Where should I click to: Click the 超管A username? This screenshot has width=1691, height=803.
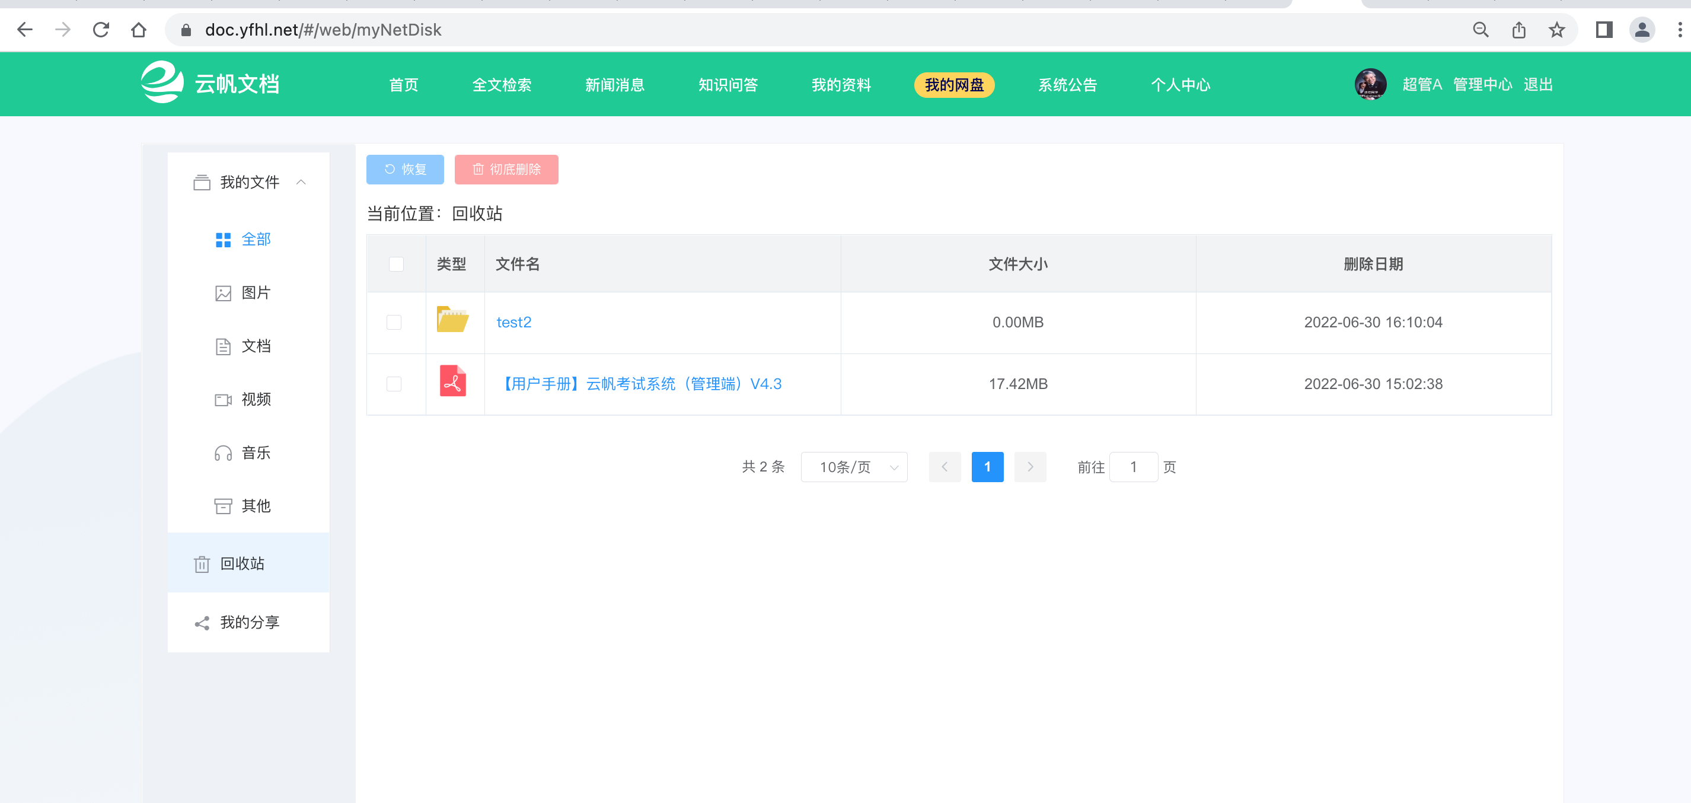coord(1422,84)
